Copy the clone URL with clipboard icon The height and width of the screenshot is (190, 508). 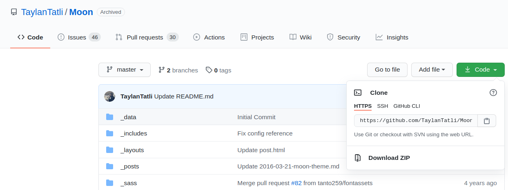487,121
